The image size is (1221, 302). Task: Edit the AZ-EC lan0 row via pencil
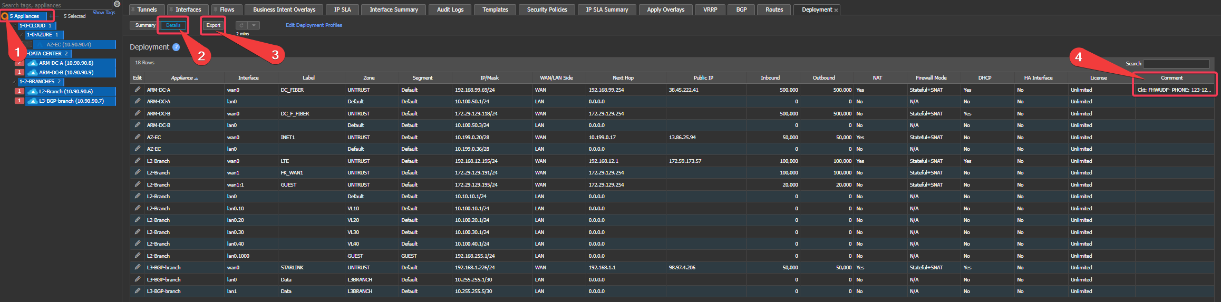click(138, 149)
